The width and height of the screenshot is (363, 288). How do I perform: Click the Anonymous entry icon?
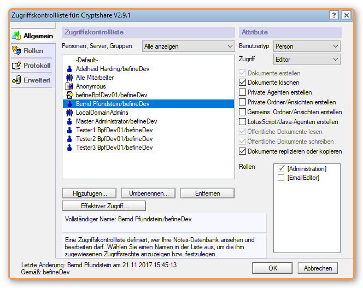pos(69,86)
